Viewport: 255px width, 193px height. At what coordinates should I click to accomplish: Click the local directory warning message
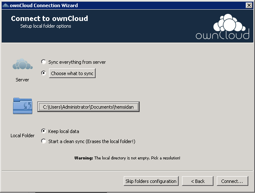coord(127,158)
